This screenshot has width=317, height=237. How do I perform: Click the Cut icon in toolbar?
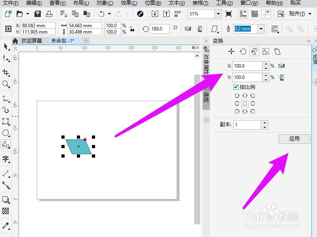click(x=63, y=14)
